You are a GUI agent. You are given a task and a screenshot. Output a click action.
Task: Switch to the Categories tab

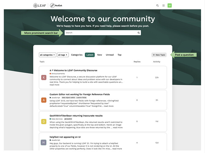coord(77,55)
